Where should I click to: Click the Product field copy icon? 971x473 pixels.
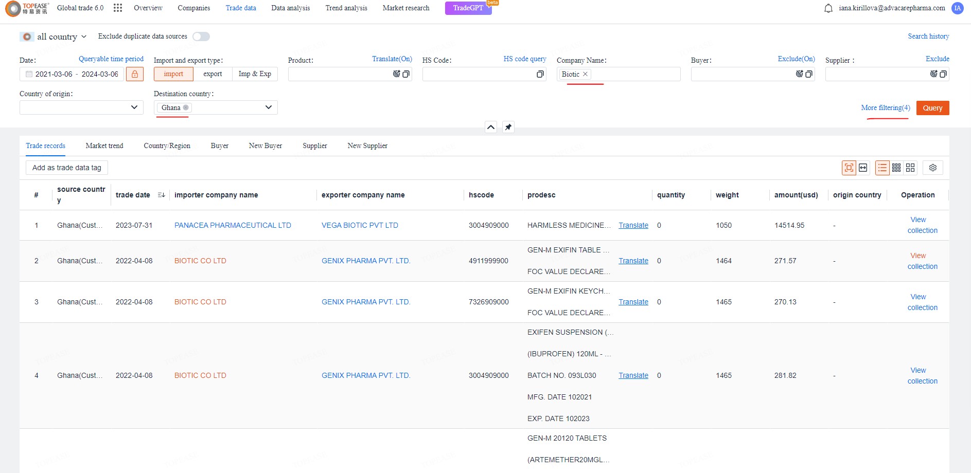[406, 74]
